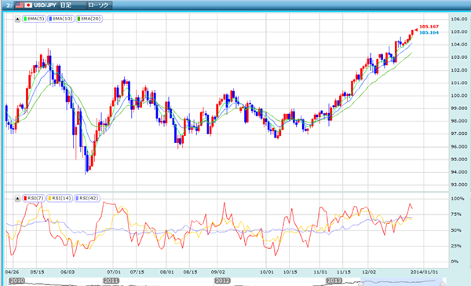The height and width of the screenshot is (286, 471).
Task: Click the 2014/01/01 date axis label
Action: click(x=424, y=272)
